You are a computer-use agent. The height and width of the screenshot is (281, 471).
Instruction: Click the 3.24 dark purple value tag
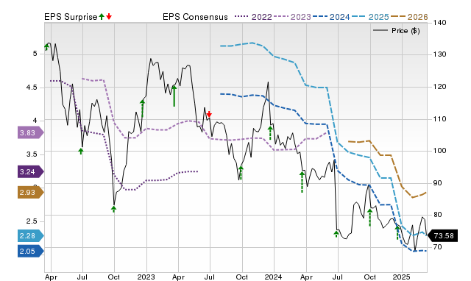[x=31, y=171]
